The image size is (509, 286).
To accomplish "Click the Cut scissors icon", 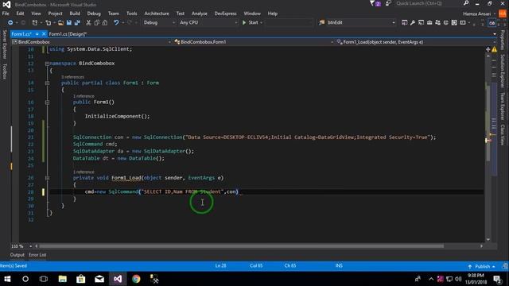I will coord(88,23).
